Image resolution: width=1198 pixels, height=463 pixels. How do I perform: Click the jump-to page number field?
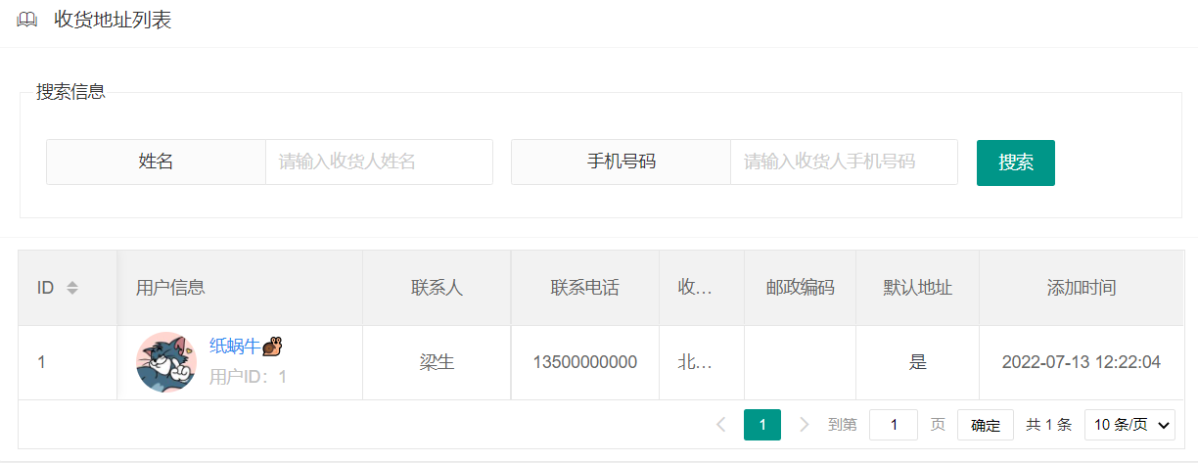pos(894,425)
